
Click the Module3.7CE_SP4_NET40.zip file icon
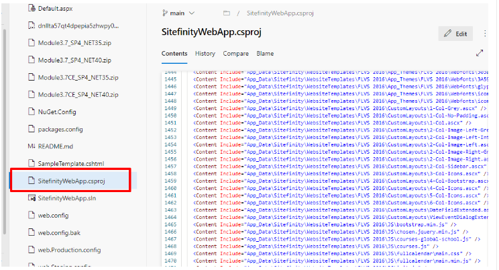pyautogui.click(x=32, y=94)
